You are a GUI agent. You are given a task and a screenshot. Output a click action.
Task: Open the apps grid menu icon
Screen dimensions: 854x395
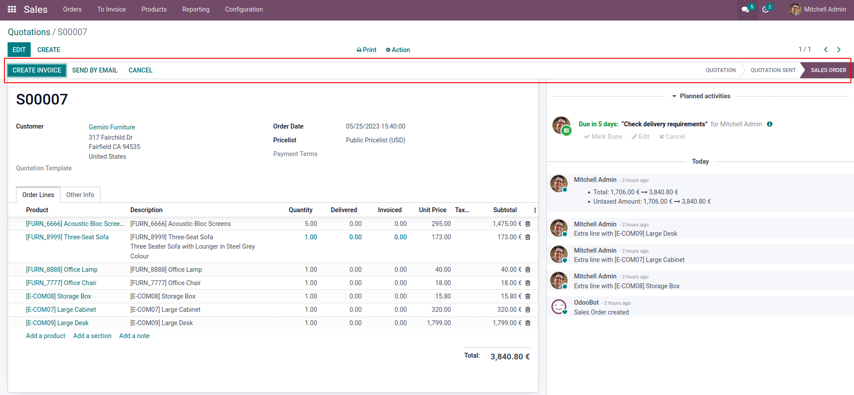pyautogui.click(x=12, y=9)
